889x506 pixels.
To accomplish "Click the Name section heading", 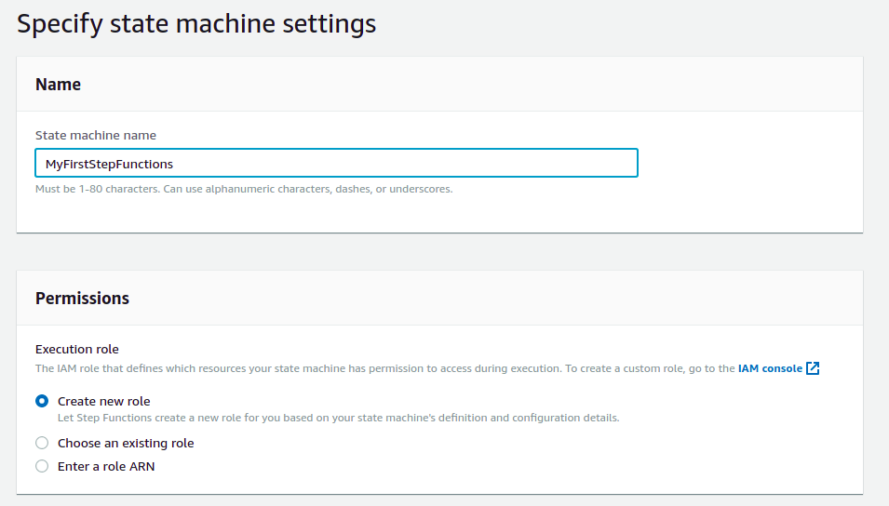I will coord(58,85).
